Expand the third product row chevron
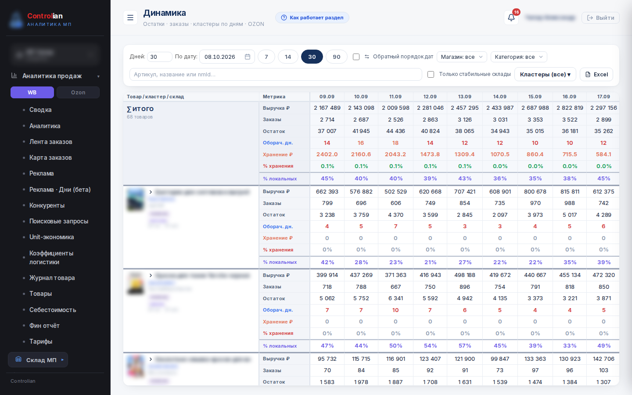Image resolution: width=632 pixels, height=395 pixels. (151, 359)
